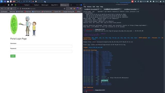Open the terminal View menu
165x93 pixels.
[x=97, y=7]
